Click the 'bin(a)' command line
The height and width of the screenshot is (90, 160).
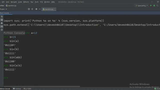(x=14, y=41)
